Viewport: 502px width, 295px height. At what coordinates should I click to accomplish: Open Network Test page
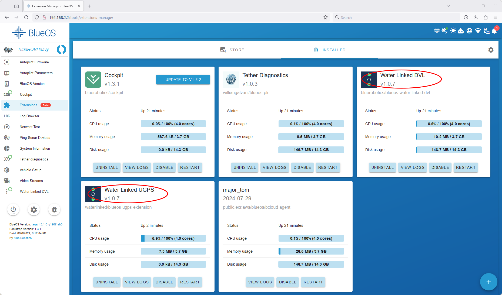[x=35, y=127]
